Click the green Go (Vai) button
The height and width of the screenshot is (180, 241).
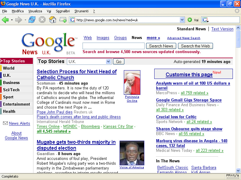coord(190,20)
